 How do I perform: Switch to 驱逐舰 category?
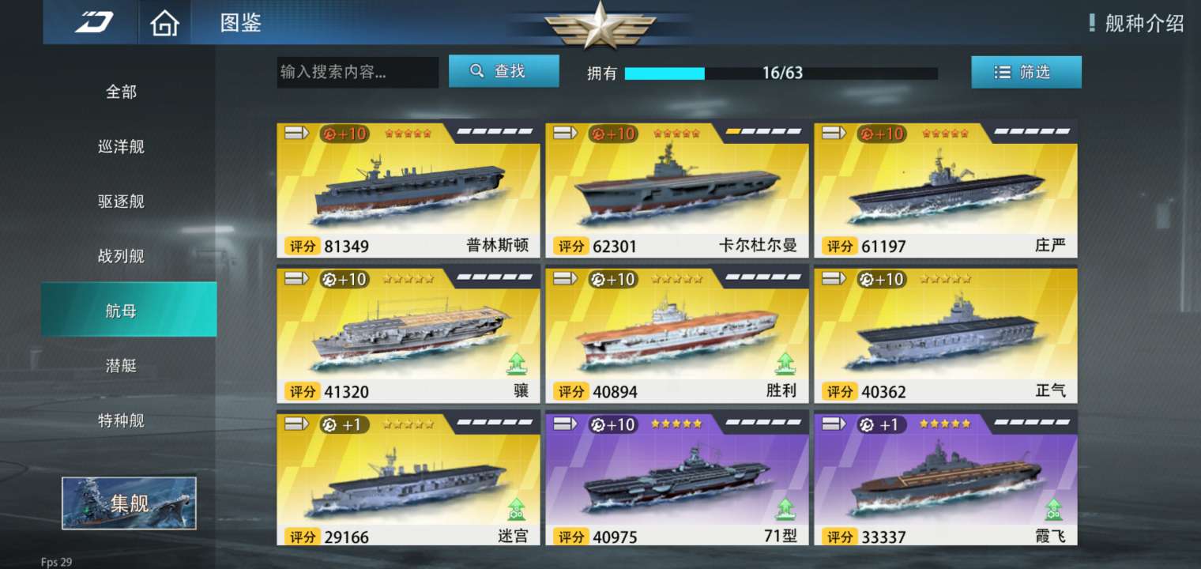(x=121, y=202)
